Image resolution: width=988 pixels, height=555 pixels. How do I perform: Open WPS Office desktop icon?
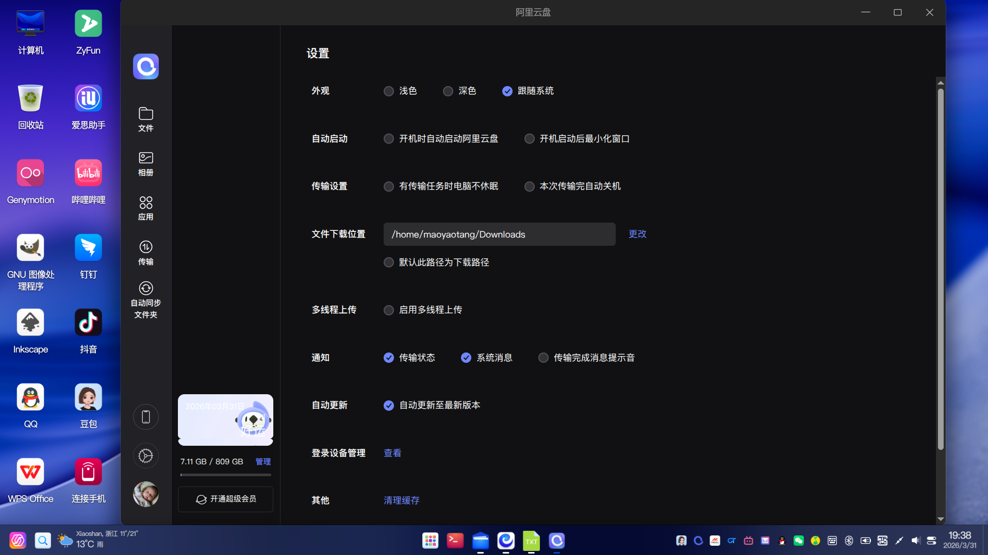coord(30,480)
